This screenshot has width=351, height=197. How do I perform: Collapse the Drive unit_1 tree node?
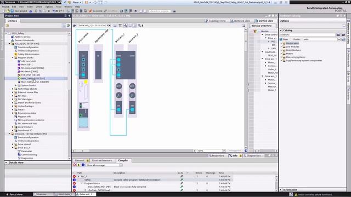click(9, 134)
